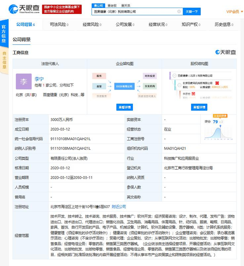
Task: Run the search with the 天眼一下 button
Action: coord(192,12)
